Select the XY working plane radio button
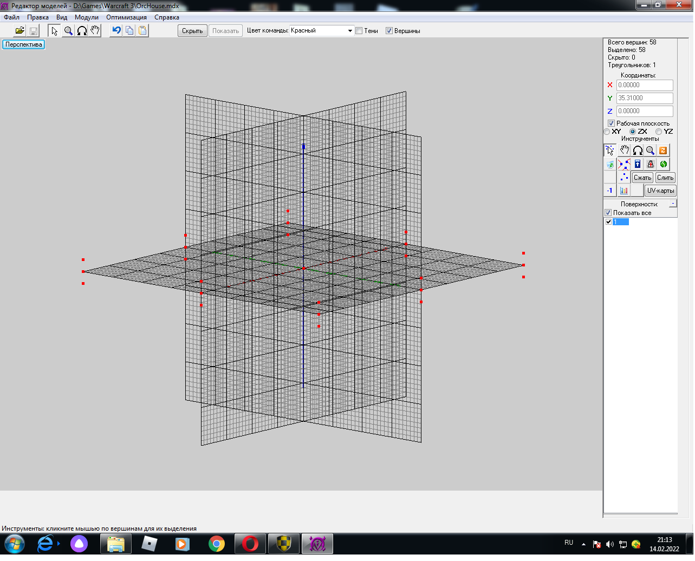The height and width of the screenshot is (561, 695). [x=607, y=132]
